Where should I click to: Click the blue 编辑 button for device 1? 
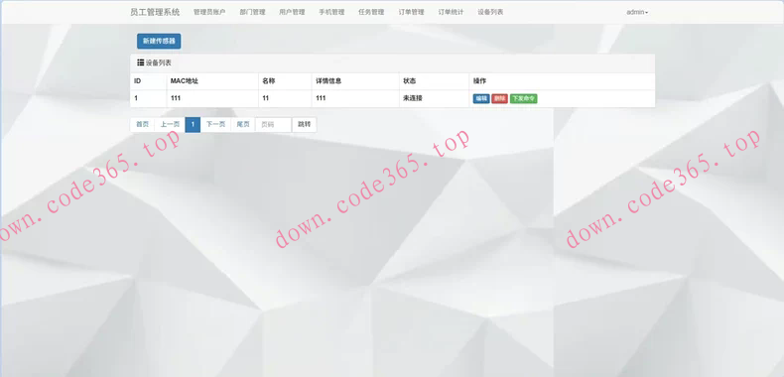(x=481, y=98)
